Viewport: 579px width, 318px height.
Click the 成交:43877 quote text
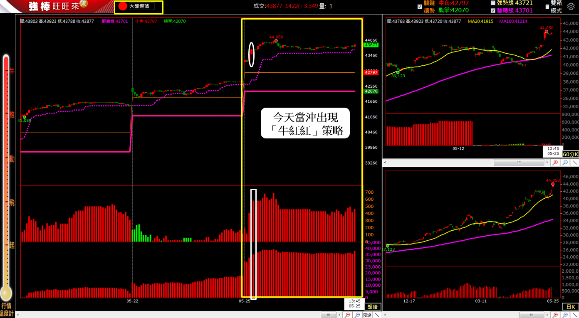click(x=267, y=6)
